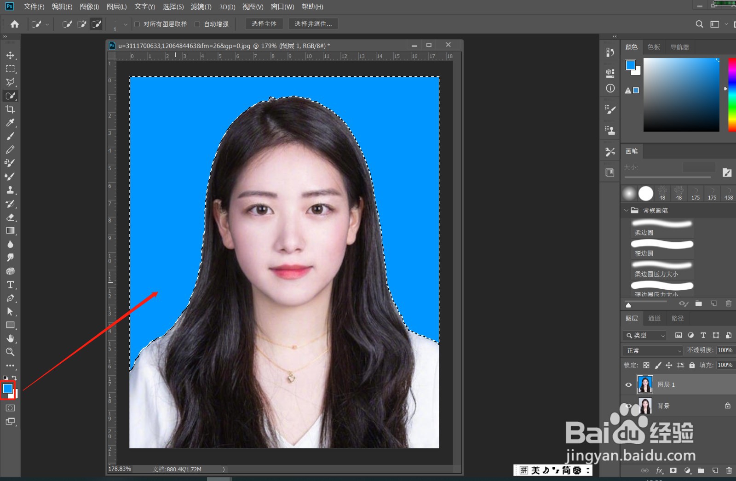Enable 自动增强 checkbox

[x=197, y=24]
